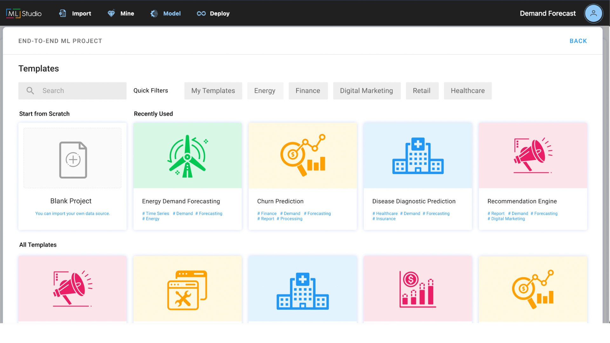Open the wrench window template under All Templates

point(187,290)
